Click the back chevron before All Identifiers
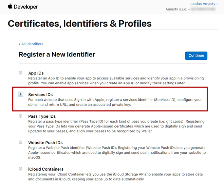The image size is (224, 185). (19, 44)
